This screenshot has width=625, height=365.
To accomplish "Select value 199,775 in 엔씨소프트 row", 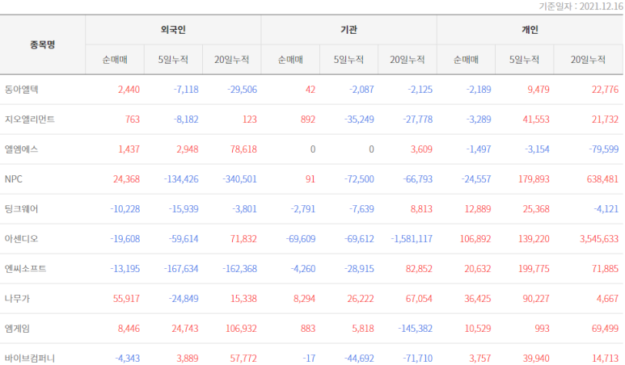I will point(534,269).
